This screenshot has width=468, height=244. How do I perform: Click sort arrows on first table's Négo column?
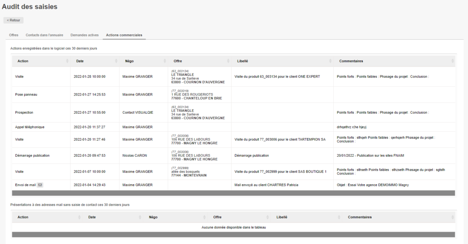pos(165,61)
